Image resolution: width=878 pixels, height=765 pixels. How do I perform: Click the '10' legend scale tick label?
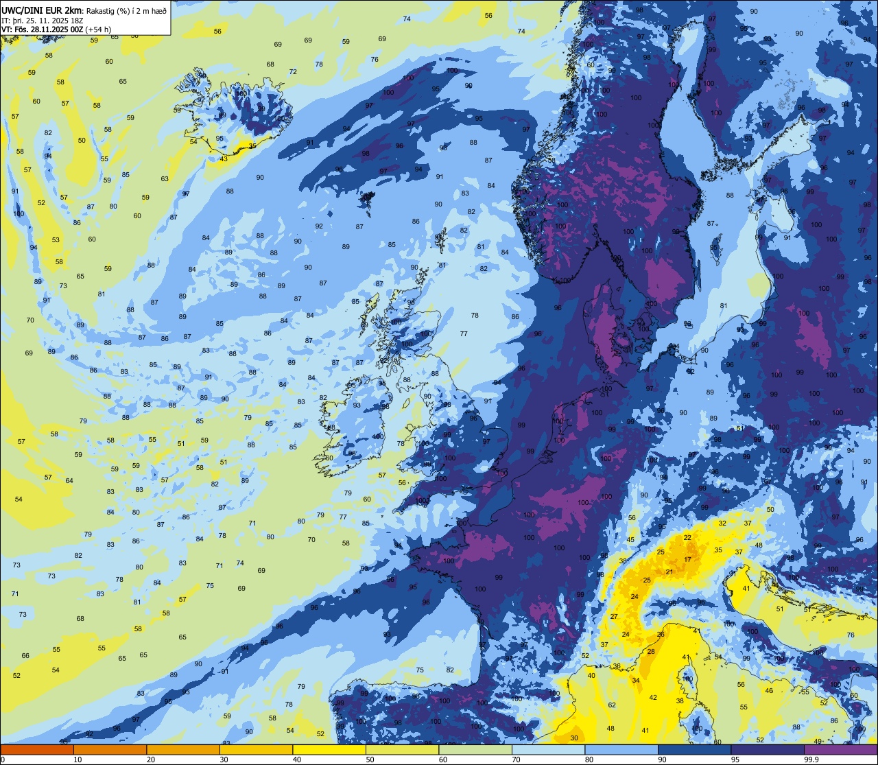(x=78, y=760)
